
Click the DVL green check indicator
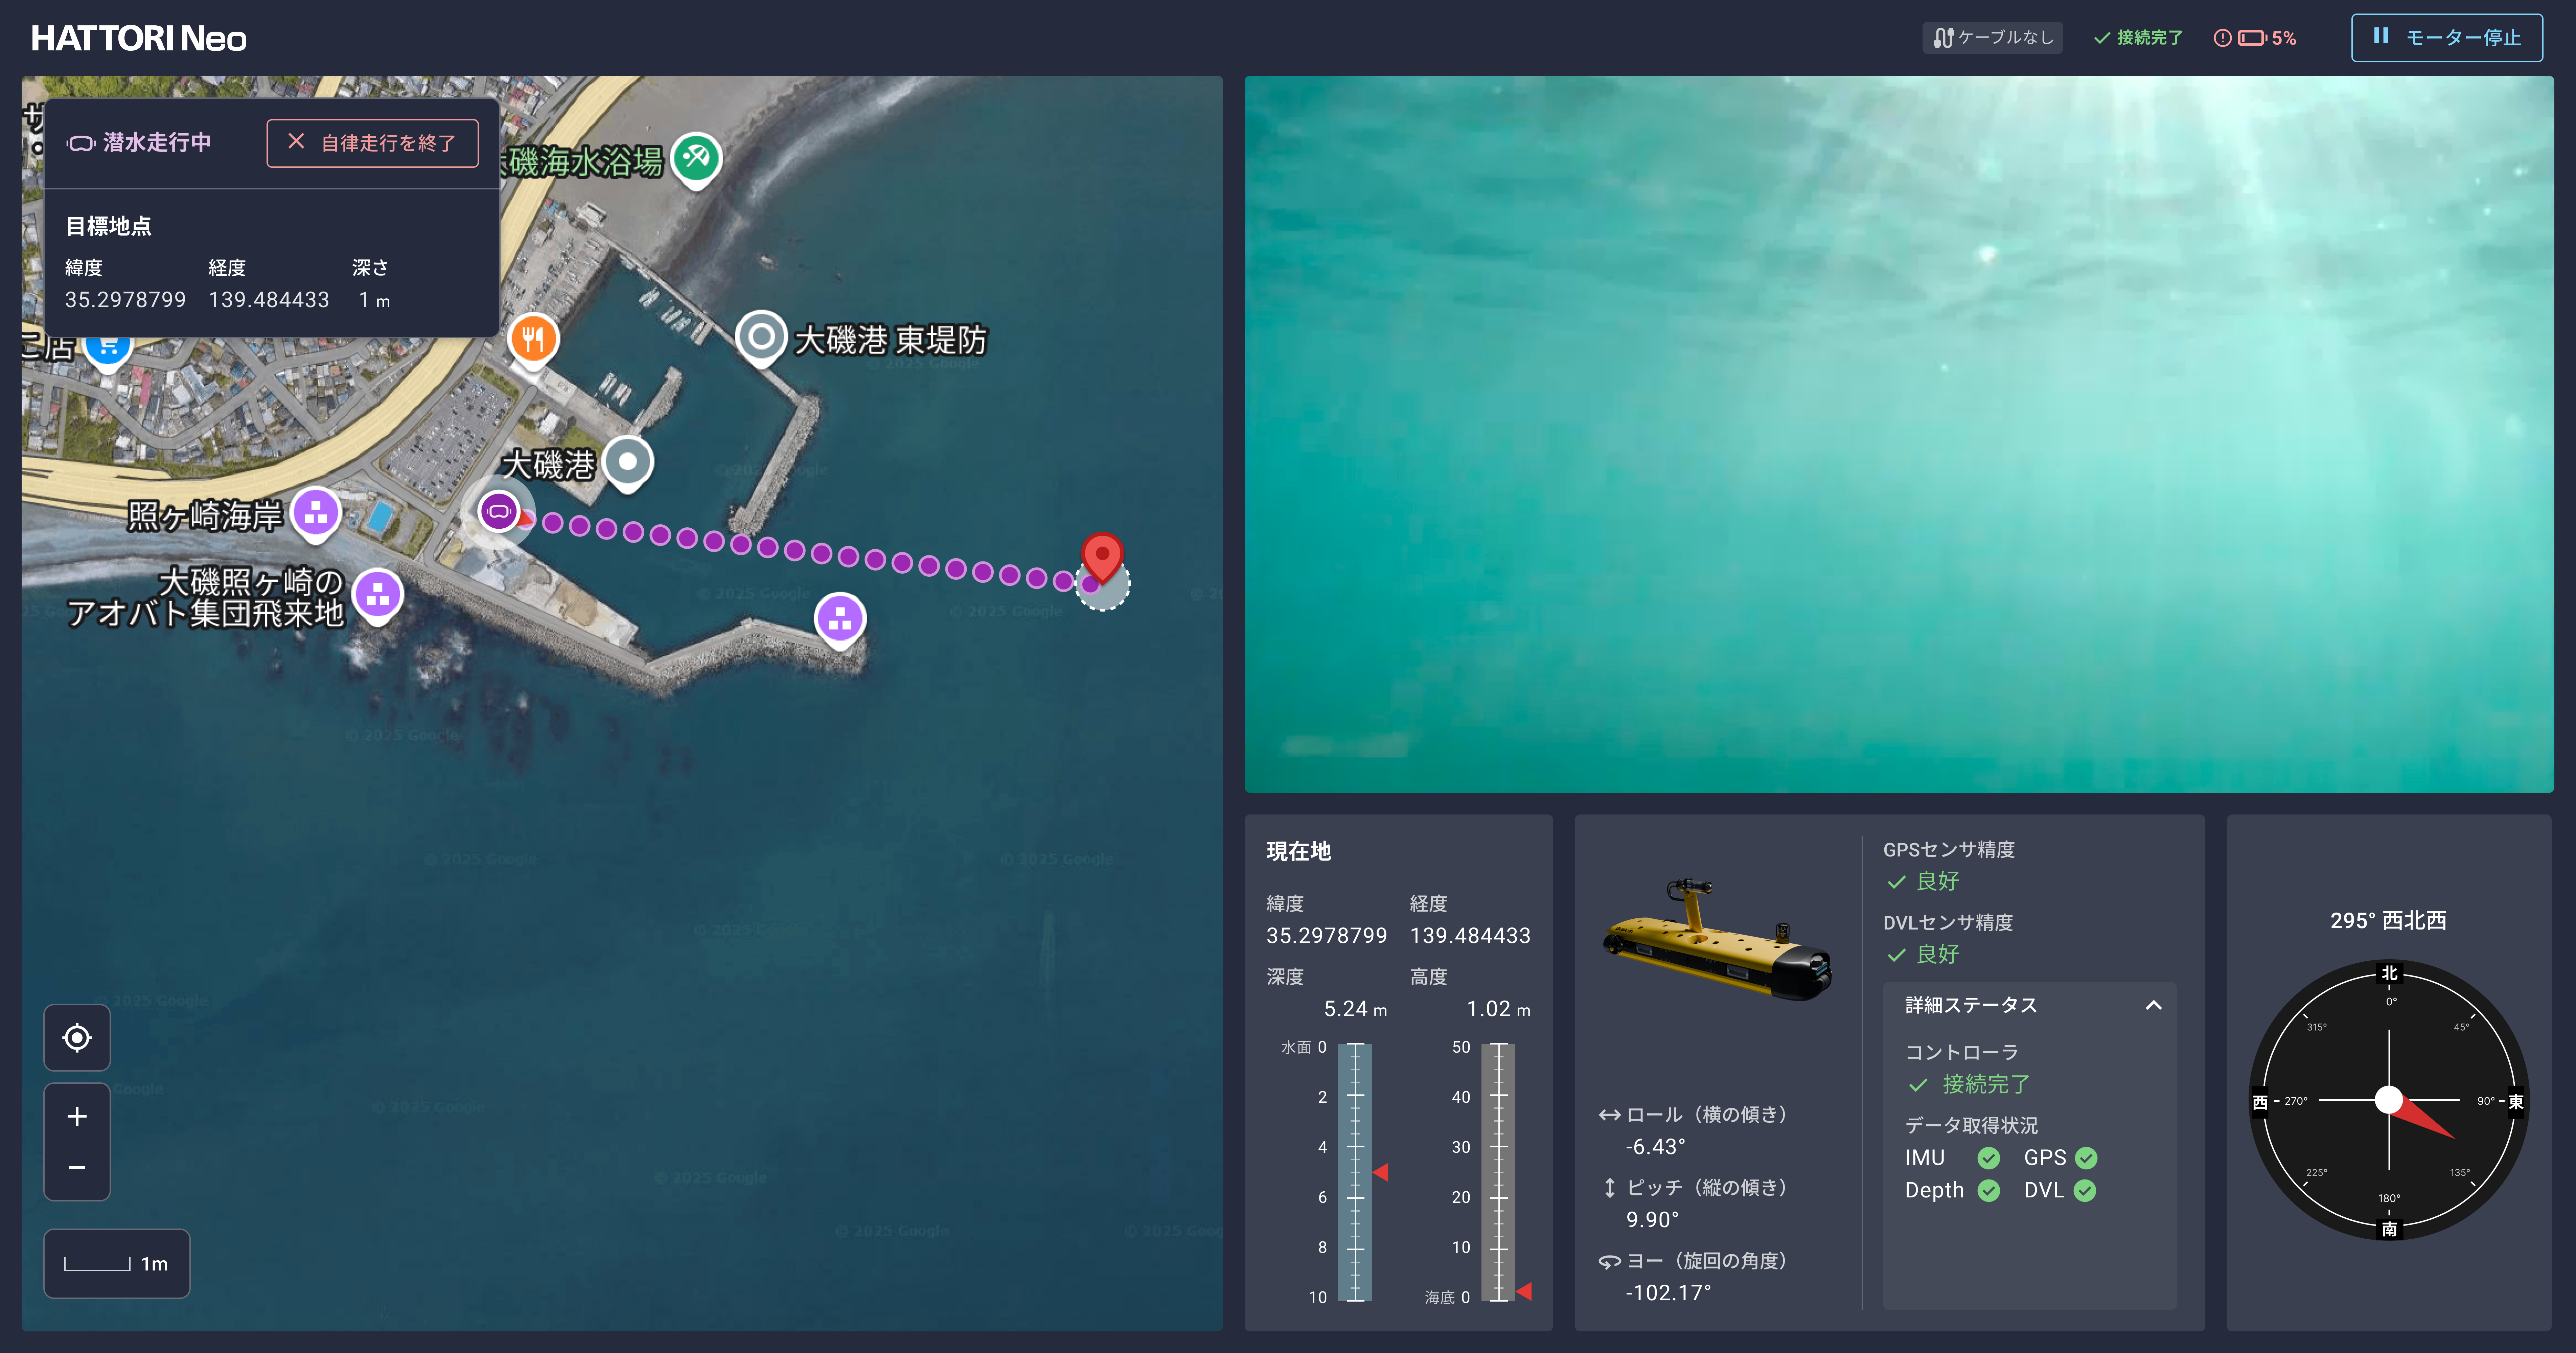[x=2085, y=1191]
